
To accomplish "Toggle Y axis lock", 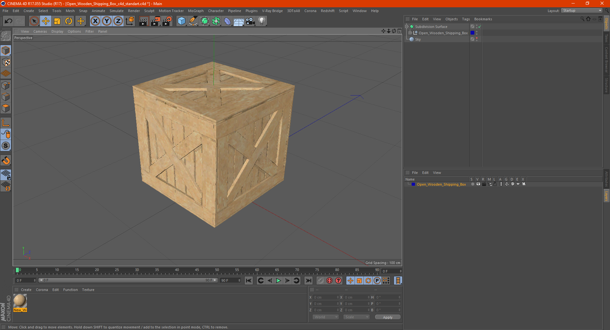I will tap(107, 21).
